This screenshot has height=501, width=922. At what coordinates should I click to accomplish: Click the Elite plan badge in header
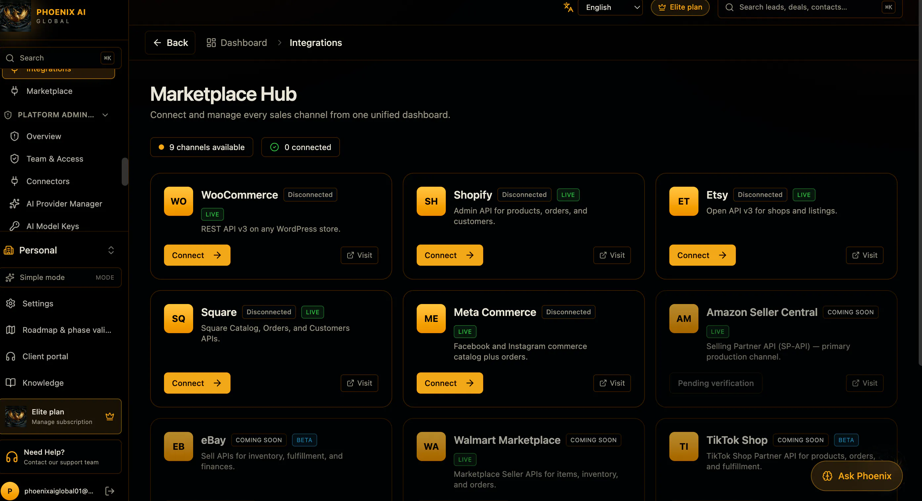(680, 7)
